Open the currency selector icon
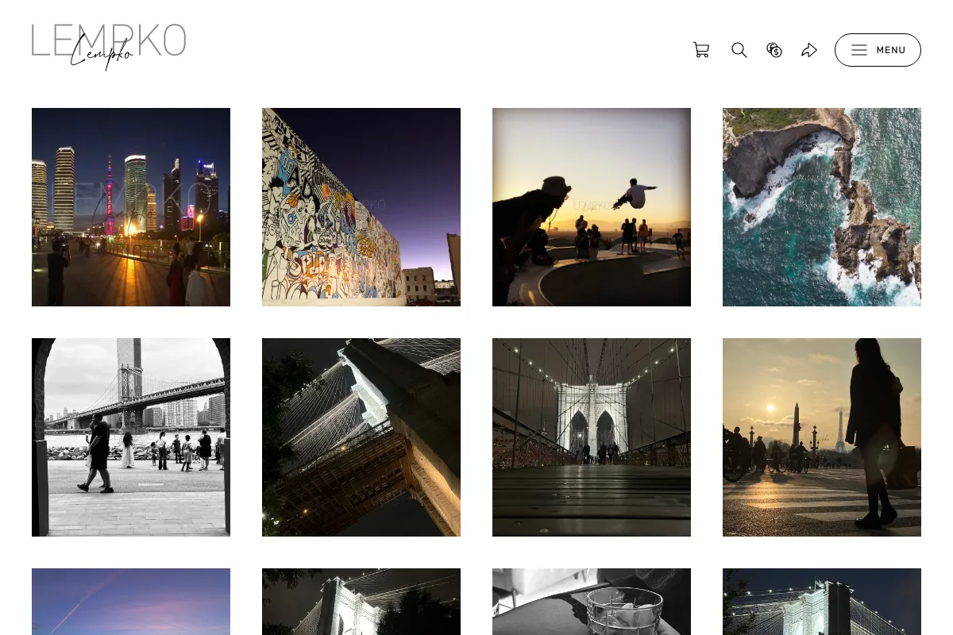 [x=774, y=50]
